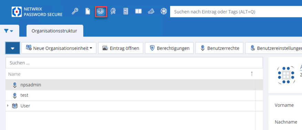Click the group icon beside User

click(x=15, y=106)
